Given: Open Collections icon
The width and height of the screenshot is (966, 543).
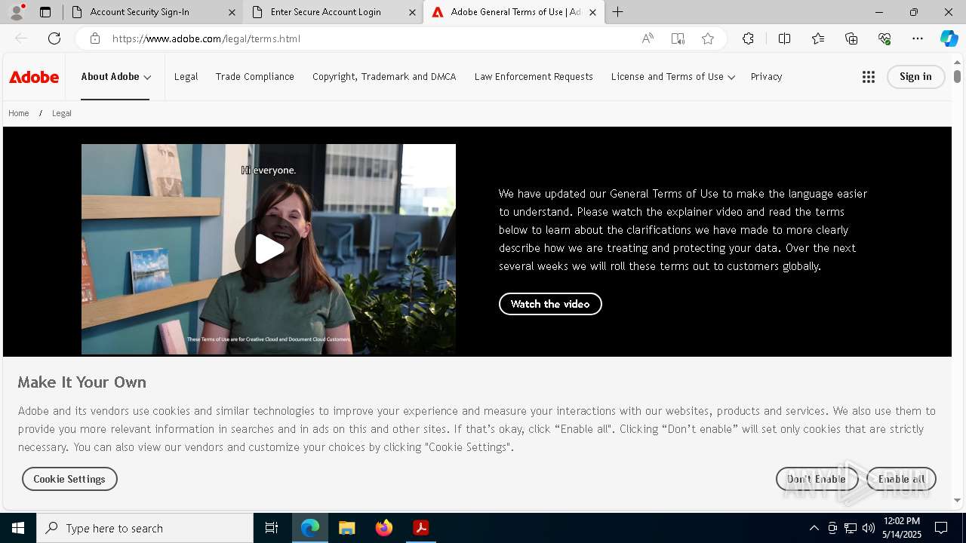Looking at the screenshot, I should 851,38.
